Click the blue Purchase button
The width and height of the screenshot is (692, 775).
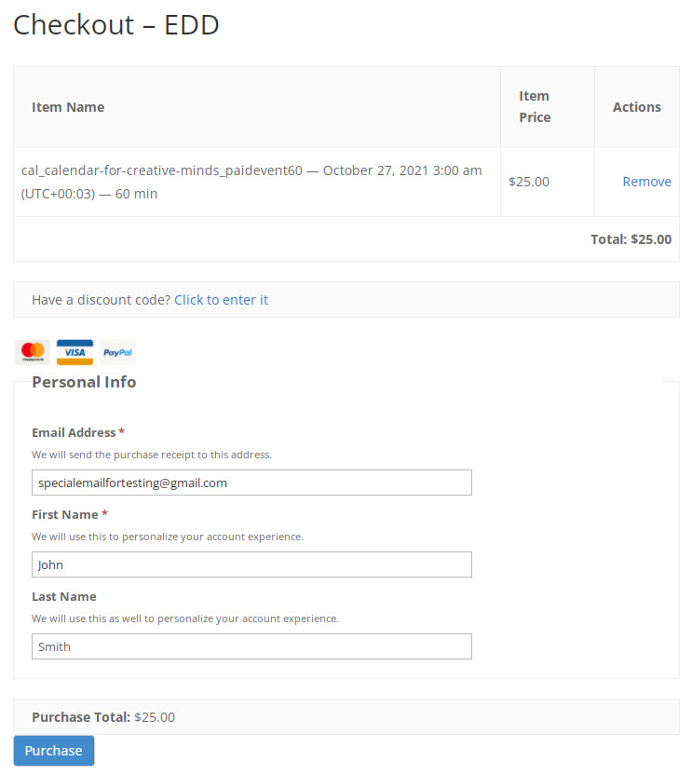[x=54, y=750]
